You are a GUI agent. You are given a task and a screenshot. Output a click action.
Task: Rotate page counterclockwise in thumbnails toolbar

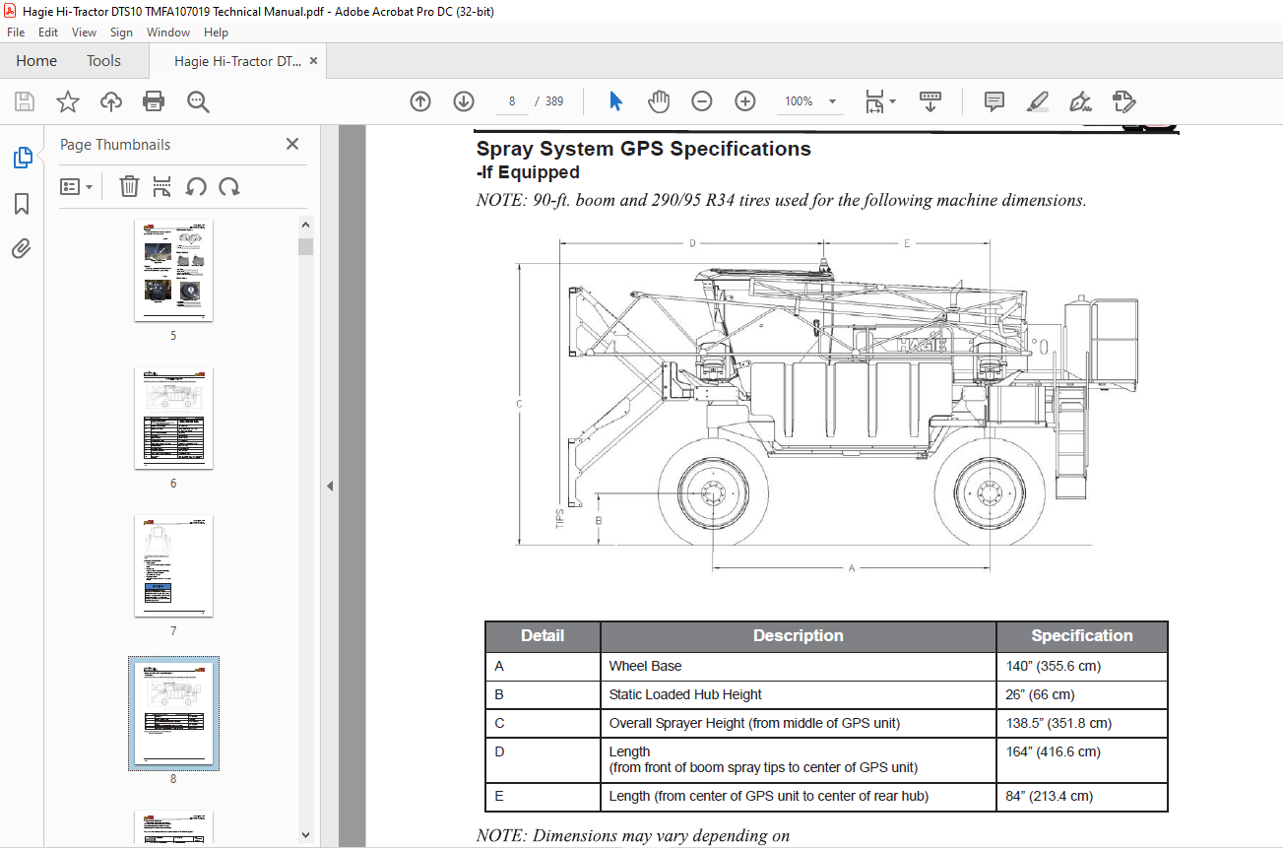pos(196,186)
